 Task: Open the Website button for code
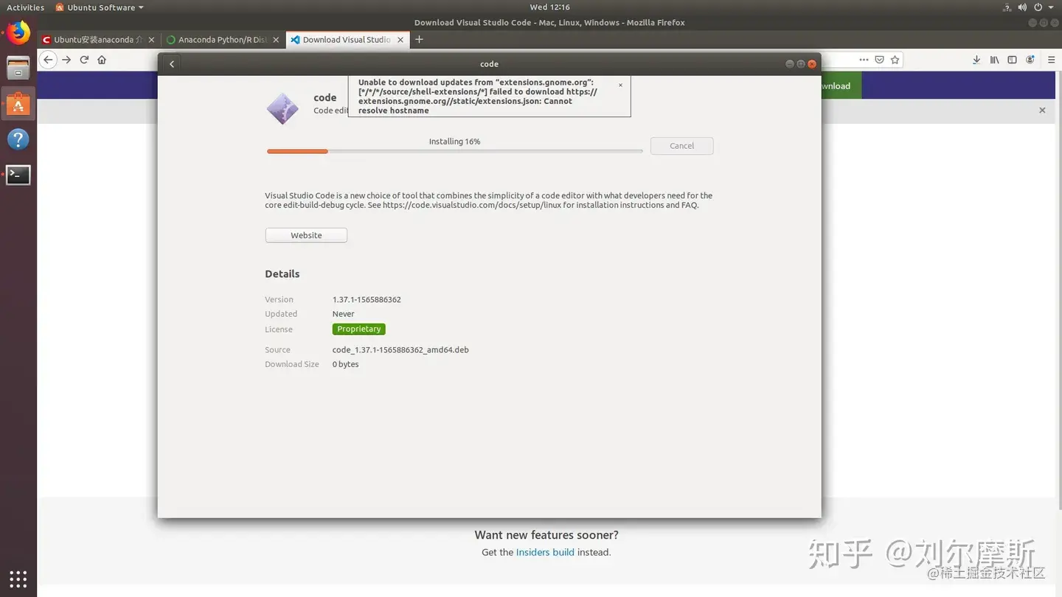[306, 235]
